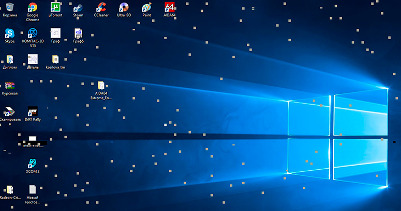Select the Steam shortcut icon
Image resolution: width=401 pixels, height=211 pixels.
(78, 7)
